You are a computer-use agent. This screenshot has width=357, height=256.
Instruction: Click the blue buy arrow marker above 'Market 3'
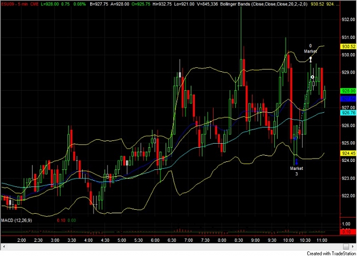296,162
